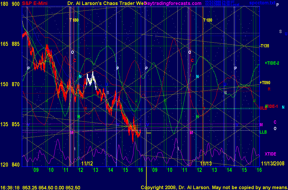Click the white "P" marker beside "spcctom.txt"
This screenshot has width=288, height=190.
pyautogui.click(x=277, y=5)
